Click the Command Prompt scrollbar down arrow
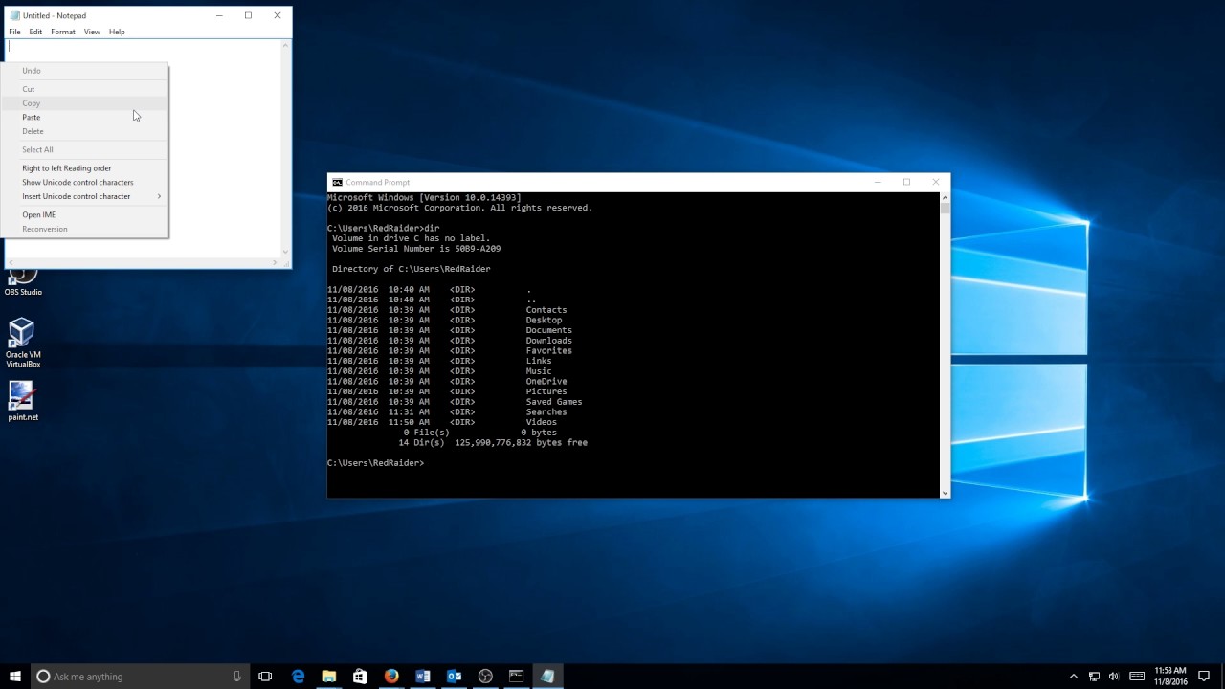Screen dimensions: 1225x689 pos(945,493)
